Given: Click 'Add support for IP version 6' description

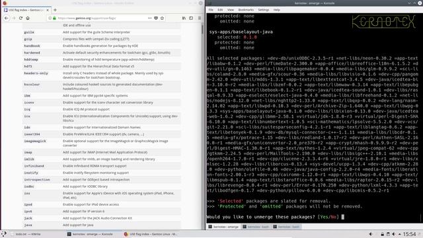Looking at the screenshot, I should point(84,212).
